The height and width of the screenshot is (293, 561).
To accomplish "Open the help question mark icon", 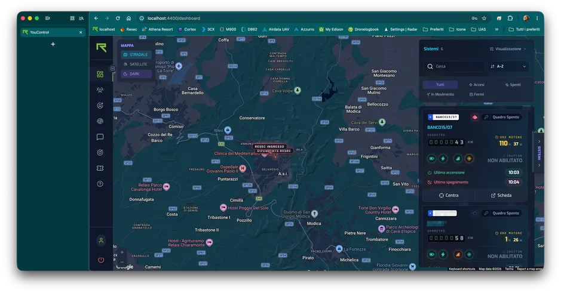I will pos(100,184).
